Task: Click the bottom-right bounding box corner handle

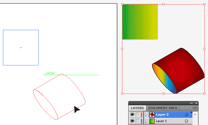Action: [204, 94]
